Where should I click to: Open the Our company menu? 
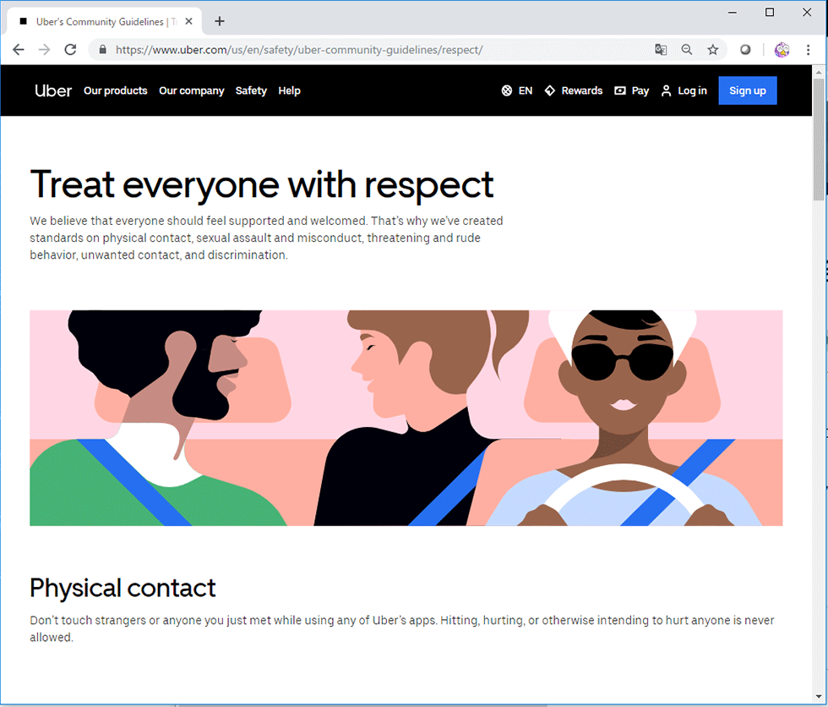coord(192,90)
